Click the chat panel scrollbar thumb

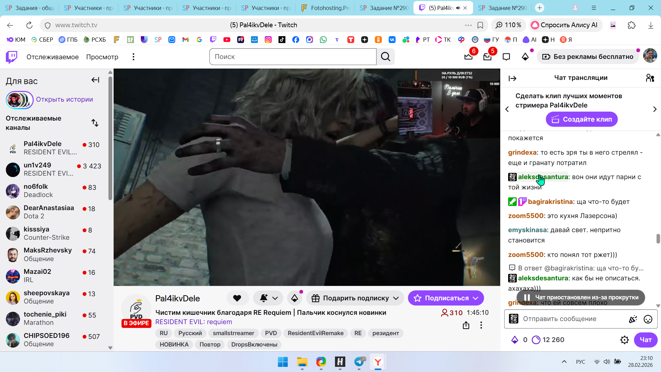[658, 239]
